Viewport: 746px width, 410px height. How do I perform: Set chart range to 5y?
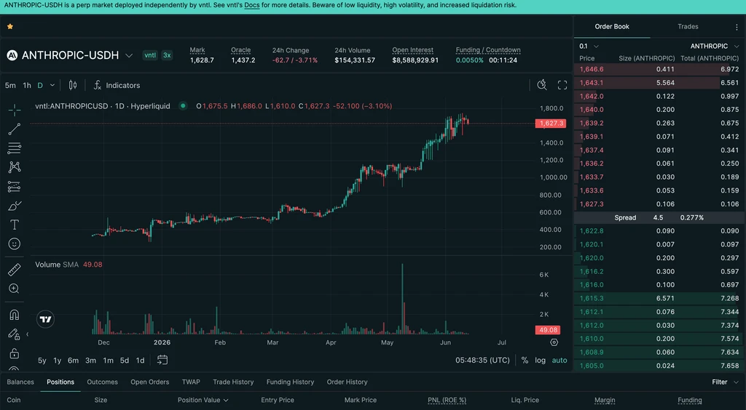click(x=42, y=361)
